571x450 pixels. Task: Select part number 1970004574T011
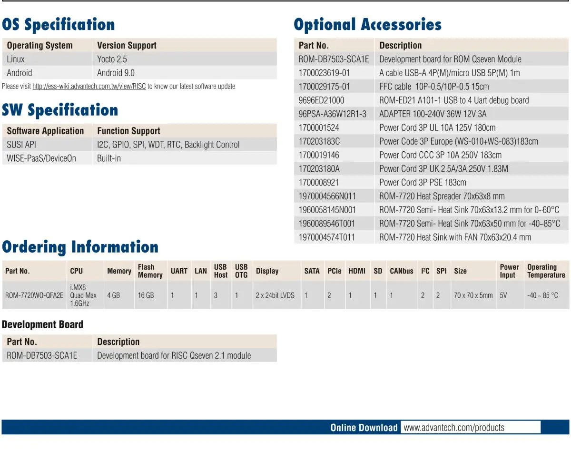[x=326, y=237]
